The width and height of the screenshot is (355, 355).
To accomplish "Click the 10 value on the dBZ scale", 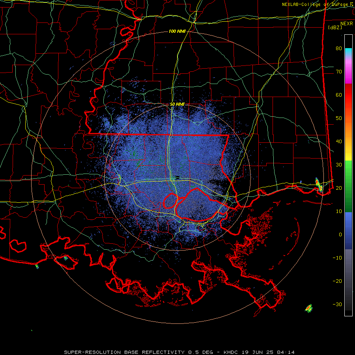I will 339,211.
